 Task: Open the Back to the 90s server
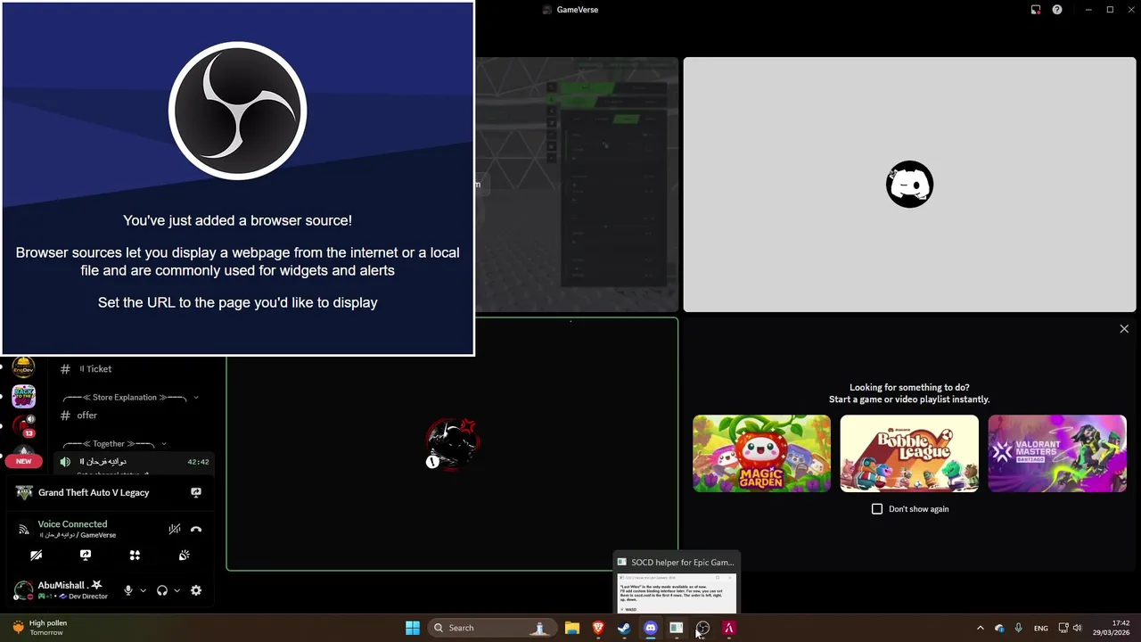(23, 397)
